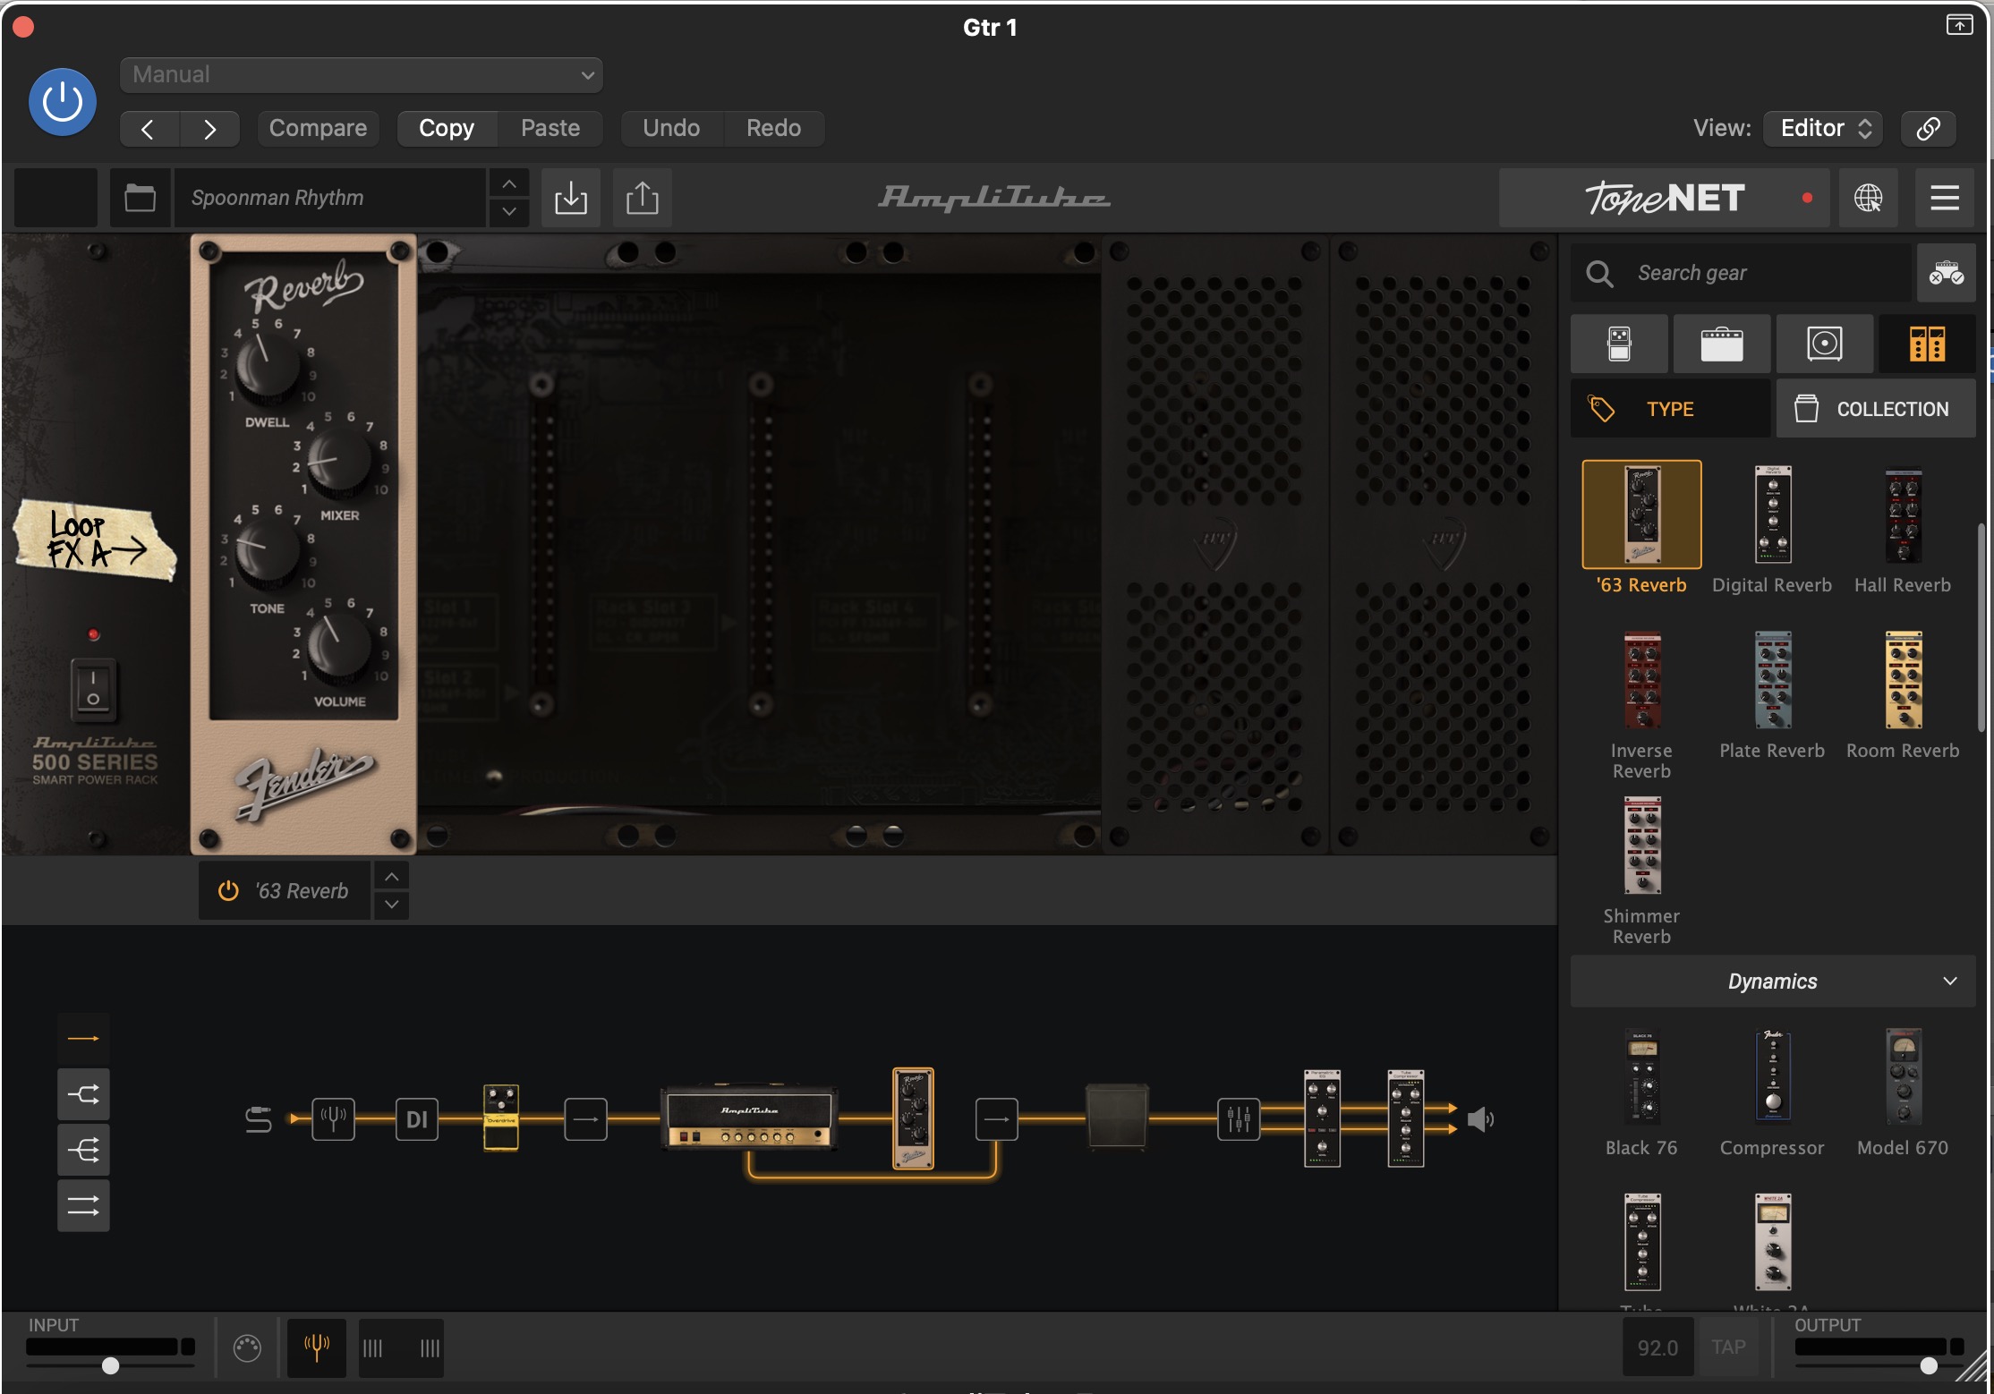Image resolution: width=1994 pixels, height=1394 pixels.
Task: Click the Volume knob on the reverb
Action: pos(339,645)
